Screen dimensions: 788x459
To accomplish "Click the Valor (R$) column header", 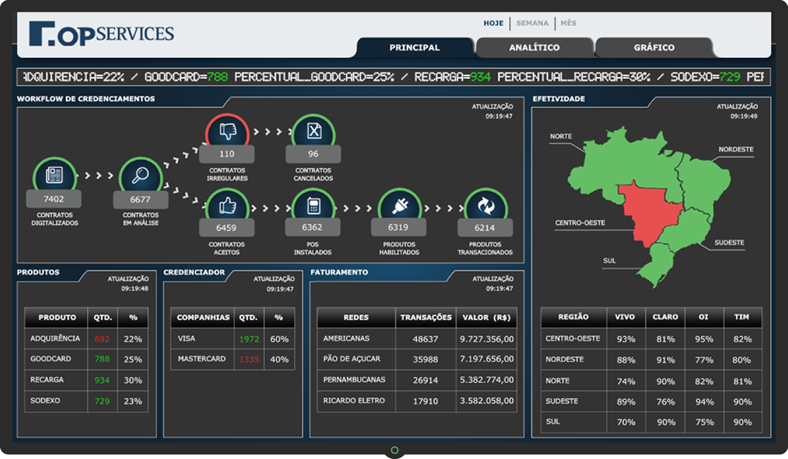I will (487, 317).
